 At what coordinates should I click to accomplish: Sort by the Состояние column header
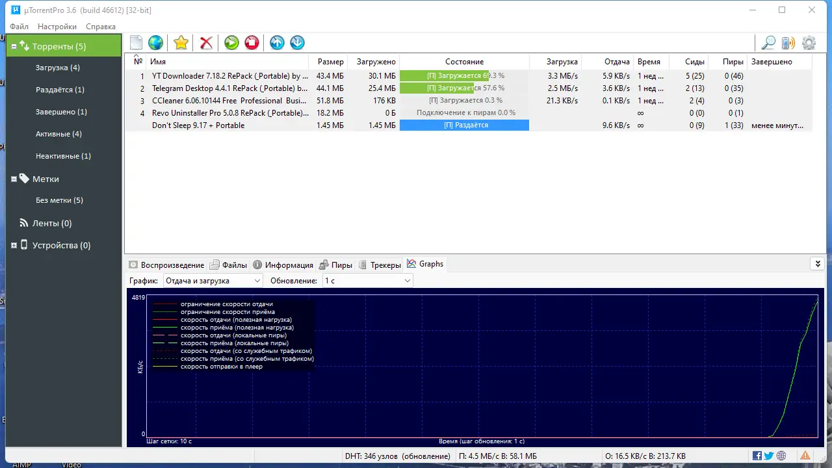pos(464,62)
